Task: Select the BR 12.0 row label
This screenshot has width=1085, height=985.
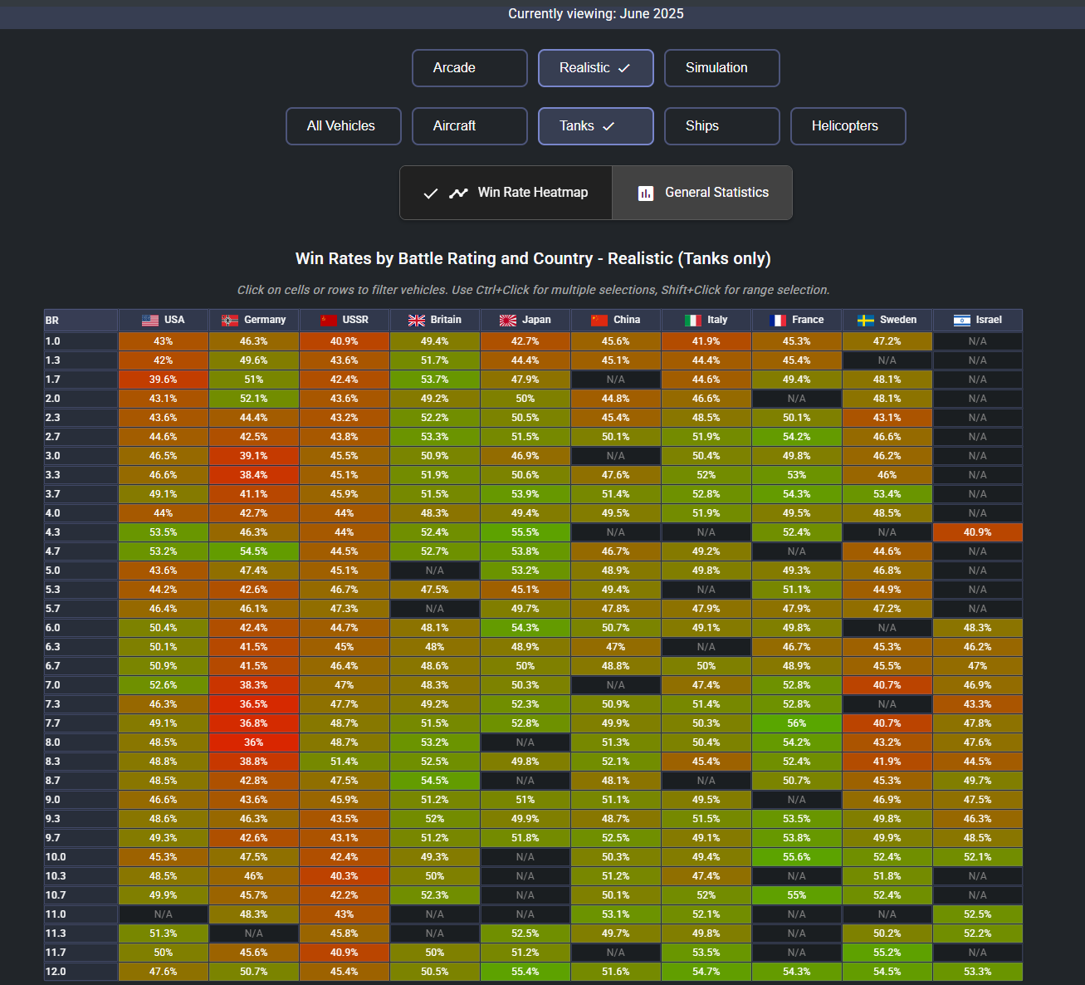Action: [x=81, y=972]
